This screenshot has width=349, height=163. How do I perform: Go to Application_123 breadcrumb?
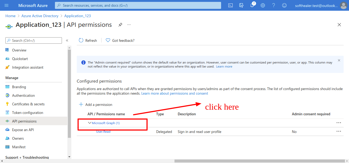(x=78, y=16)
